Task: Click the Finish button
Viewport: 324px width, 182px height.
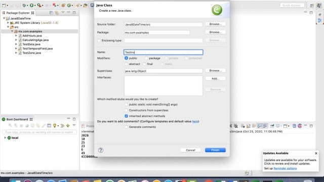Action: pos(215,150)
